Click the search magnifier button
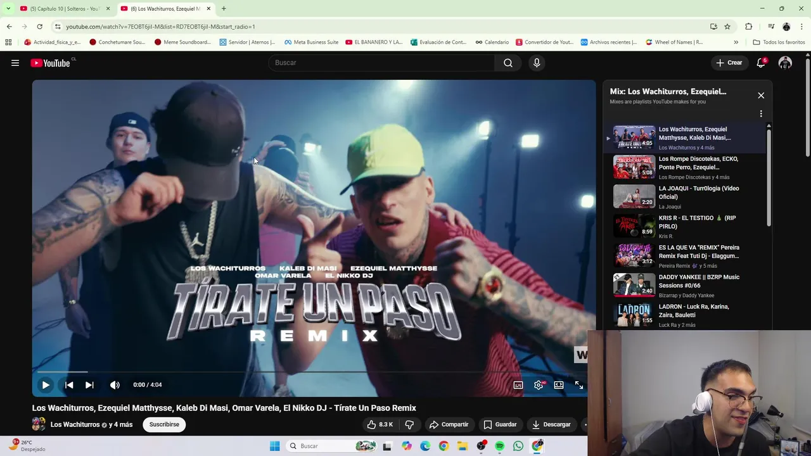Screen dimensions: 811x456 pos(508,63)
